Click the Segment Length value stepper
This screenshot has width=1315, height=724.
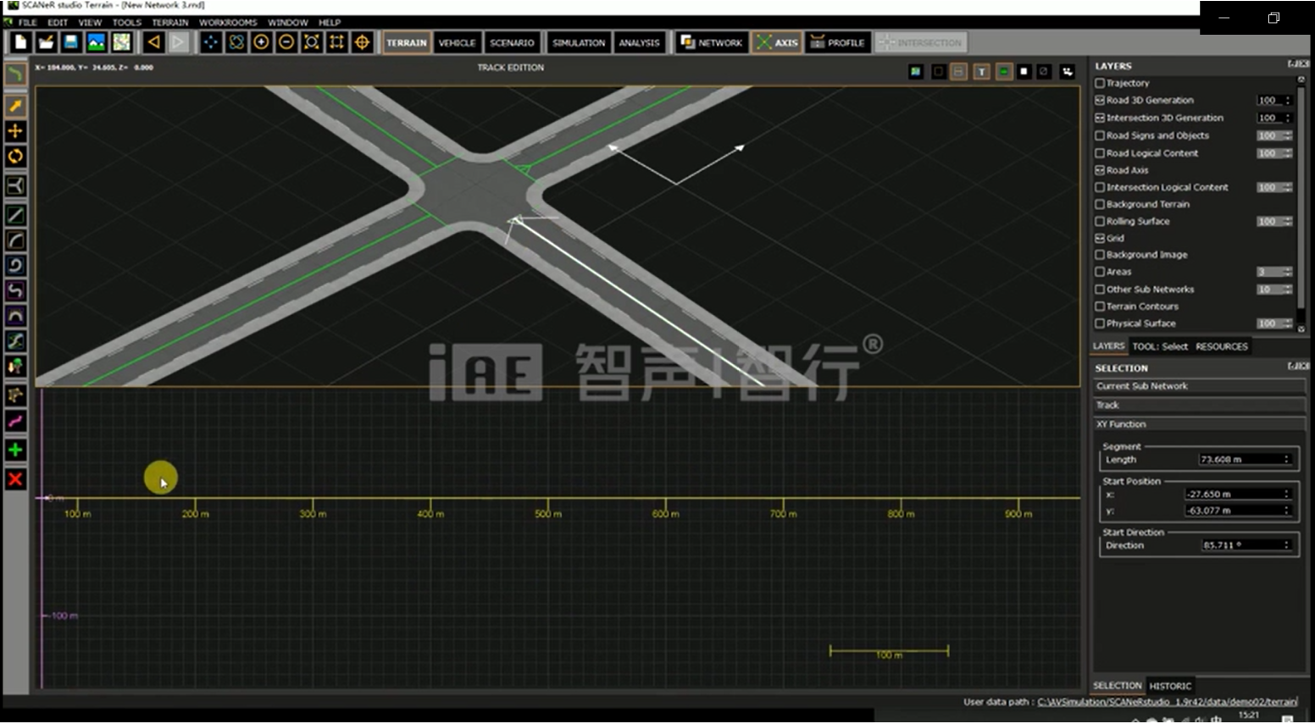1287,460
